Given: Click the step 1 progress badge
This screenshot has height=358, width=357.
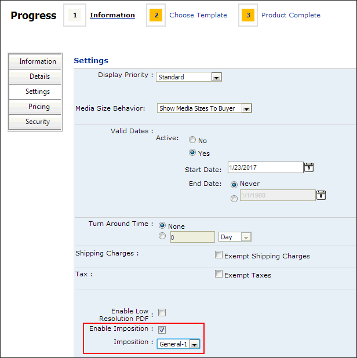Looking at the screenshot, I should pyautogui.click(x=74, y=16).
